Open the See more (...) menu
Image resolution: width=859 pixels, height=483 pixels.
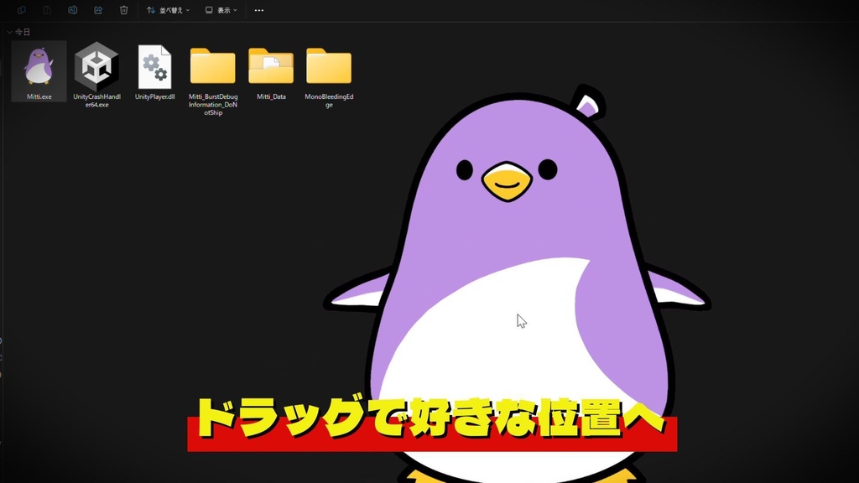[x=258, y=10]
